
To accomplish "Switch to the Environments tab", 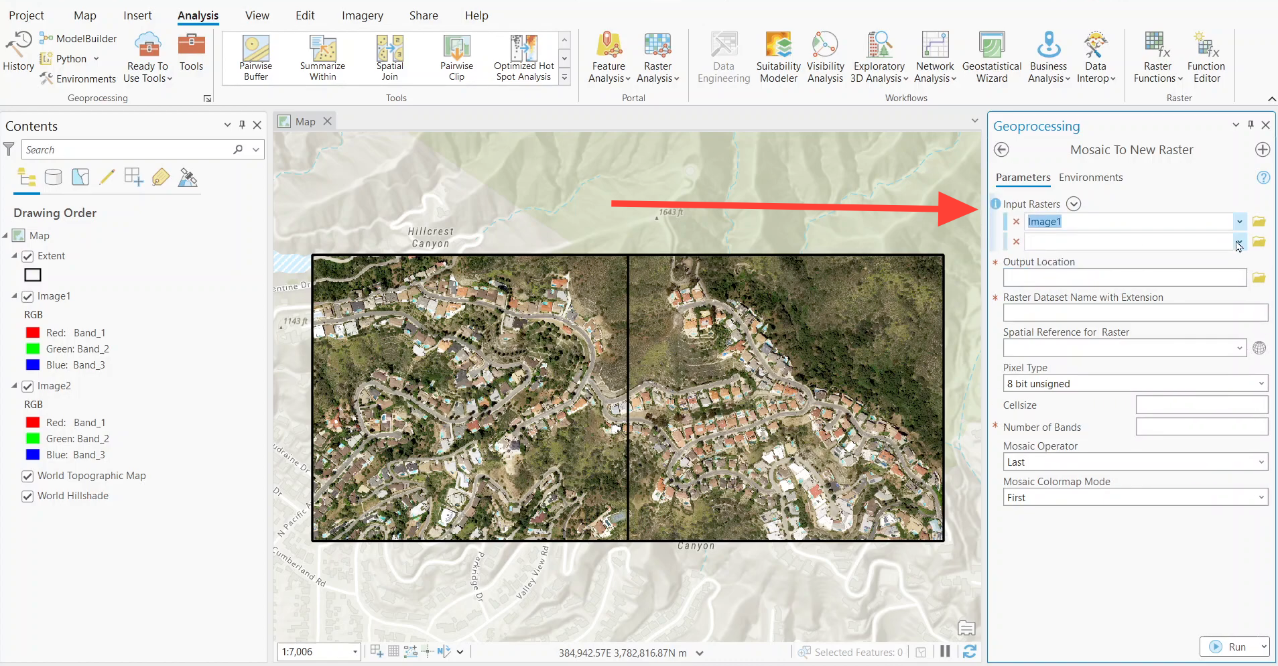I will (1090, 178).
